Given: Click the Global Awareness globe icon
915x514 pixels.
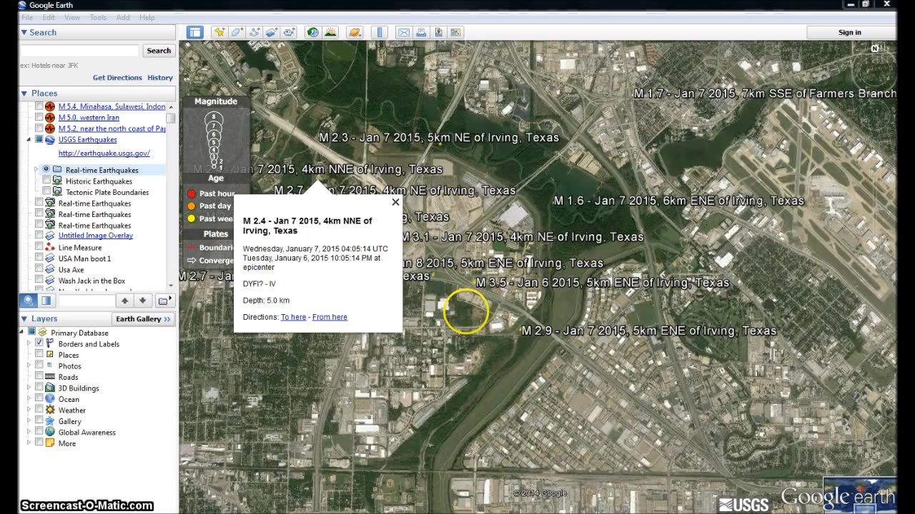Looking at the screenshot, I should click(x=50, y=432).
